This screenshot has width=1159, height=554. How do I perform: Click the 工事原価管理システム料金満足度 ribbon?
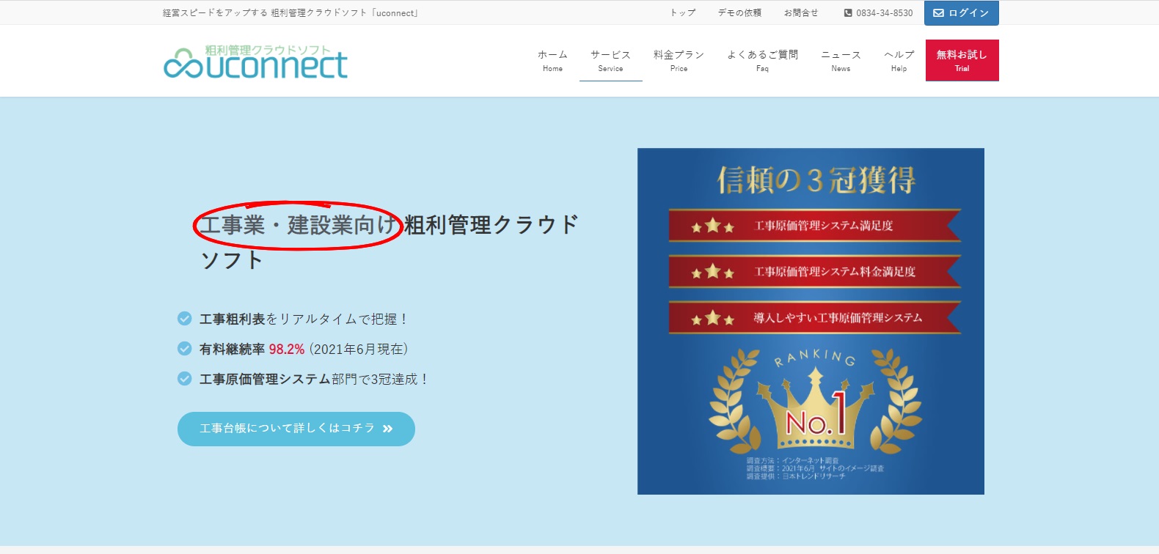(x=814, y=272)
